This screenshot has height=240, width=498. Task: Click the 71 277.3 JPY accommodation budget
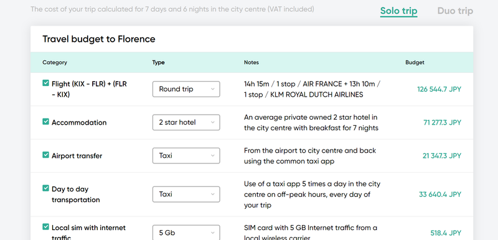[x=442, y=123]
